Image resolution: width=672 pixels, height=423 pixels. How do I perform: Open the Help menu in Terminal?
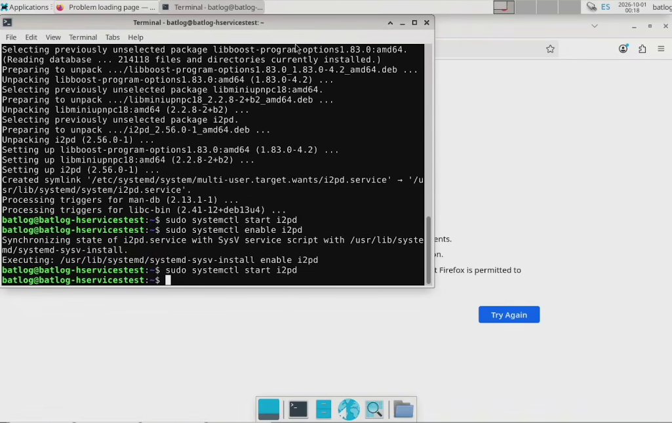(x=136, y=37)
